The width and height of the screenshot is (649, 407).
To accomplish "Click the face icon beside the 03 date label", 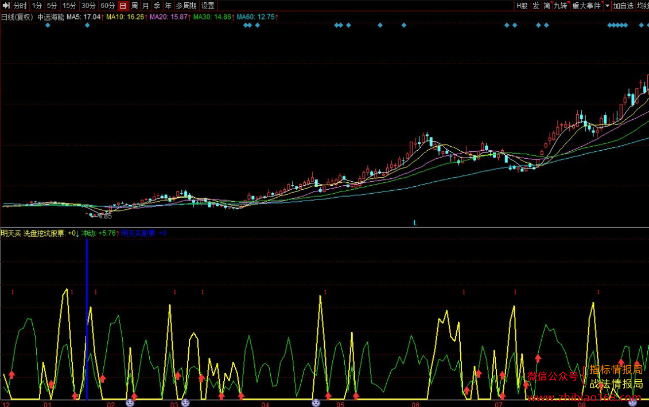I will 185,403.
